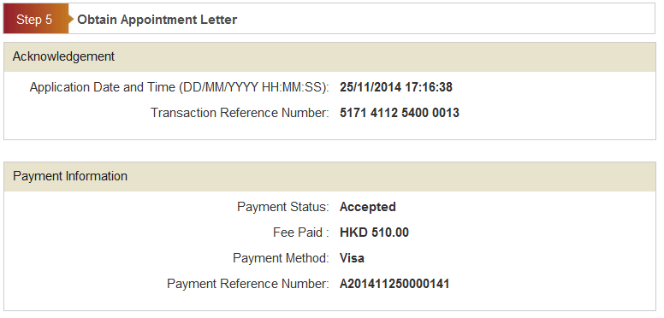
Task: Click transaction reference 5171 4112 5400 0013
Action: coord(400,113)
